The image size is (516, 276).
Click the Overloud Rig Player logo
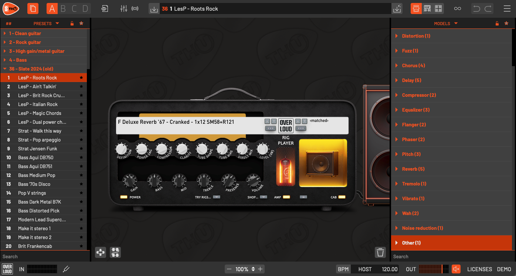pos(286,126)
